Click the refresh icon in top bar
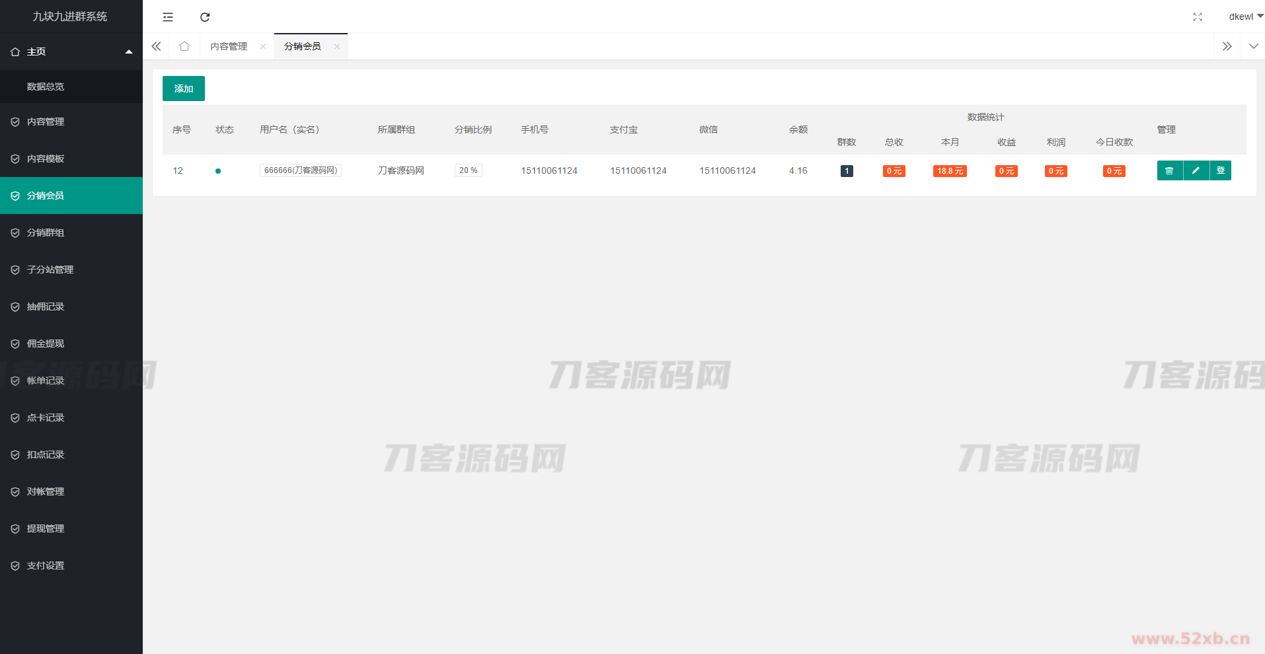The image size is (1265, 654). click(205, 17)
